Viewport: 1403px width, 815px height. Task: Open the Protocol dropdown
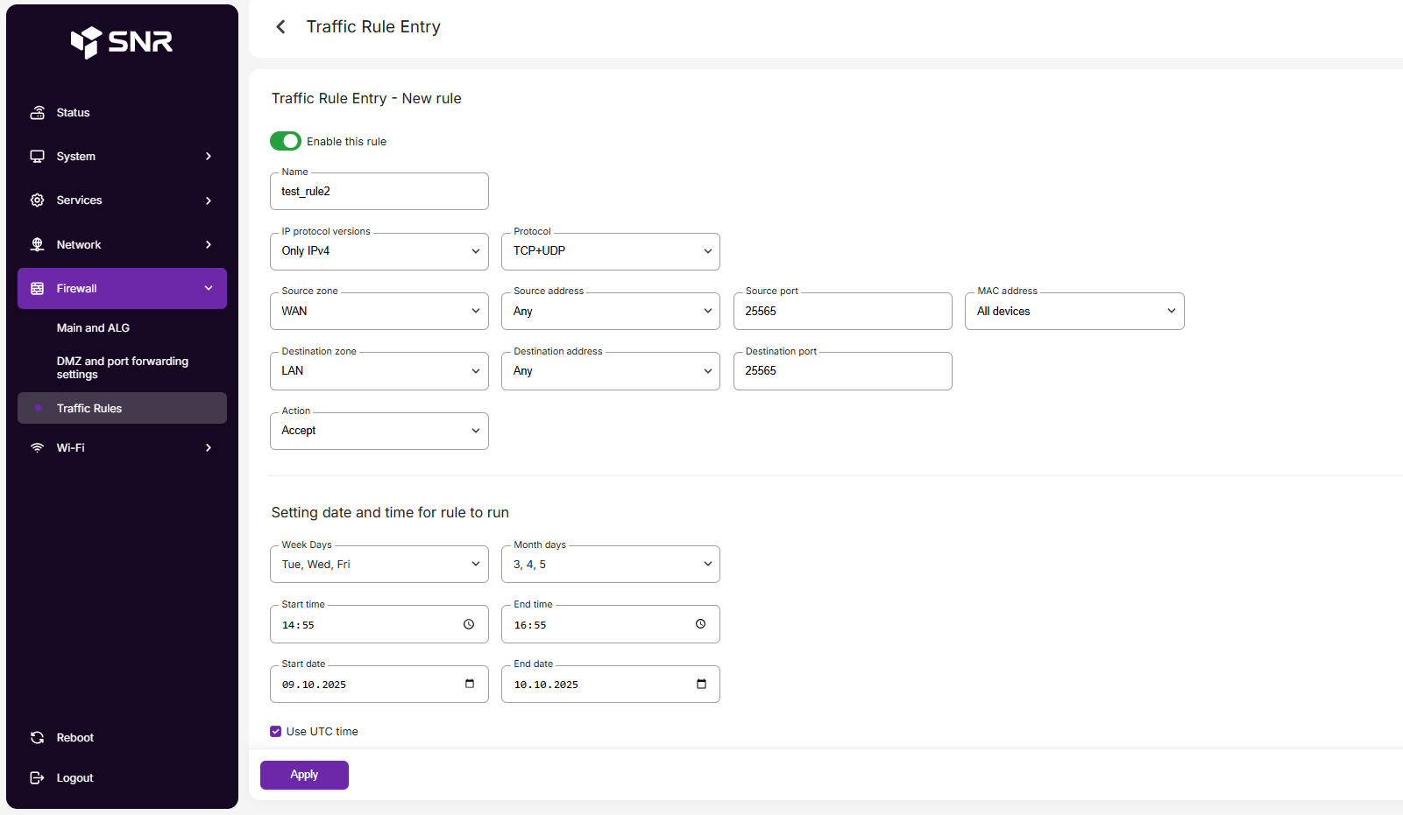610,251
